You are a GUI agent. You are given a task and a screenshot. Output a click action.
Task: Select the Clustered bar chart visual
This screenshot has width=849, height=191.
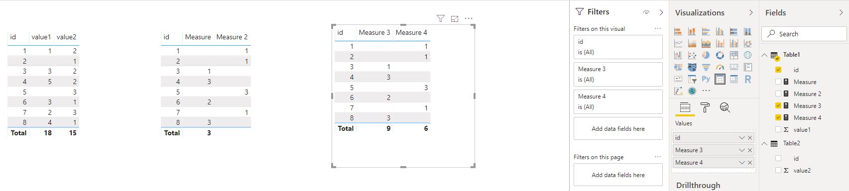click(x=706, y=31)
